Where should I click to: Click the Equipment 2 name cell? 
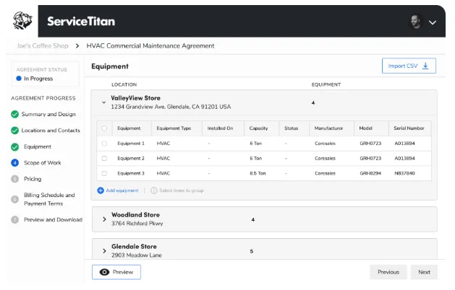[131, 158]
